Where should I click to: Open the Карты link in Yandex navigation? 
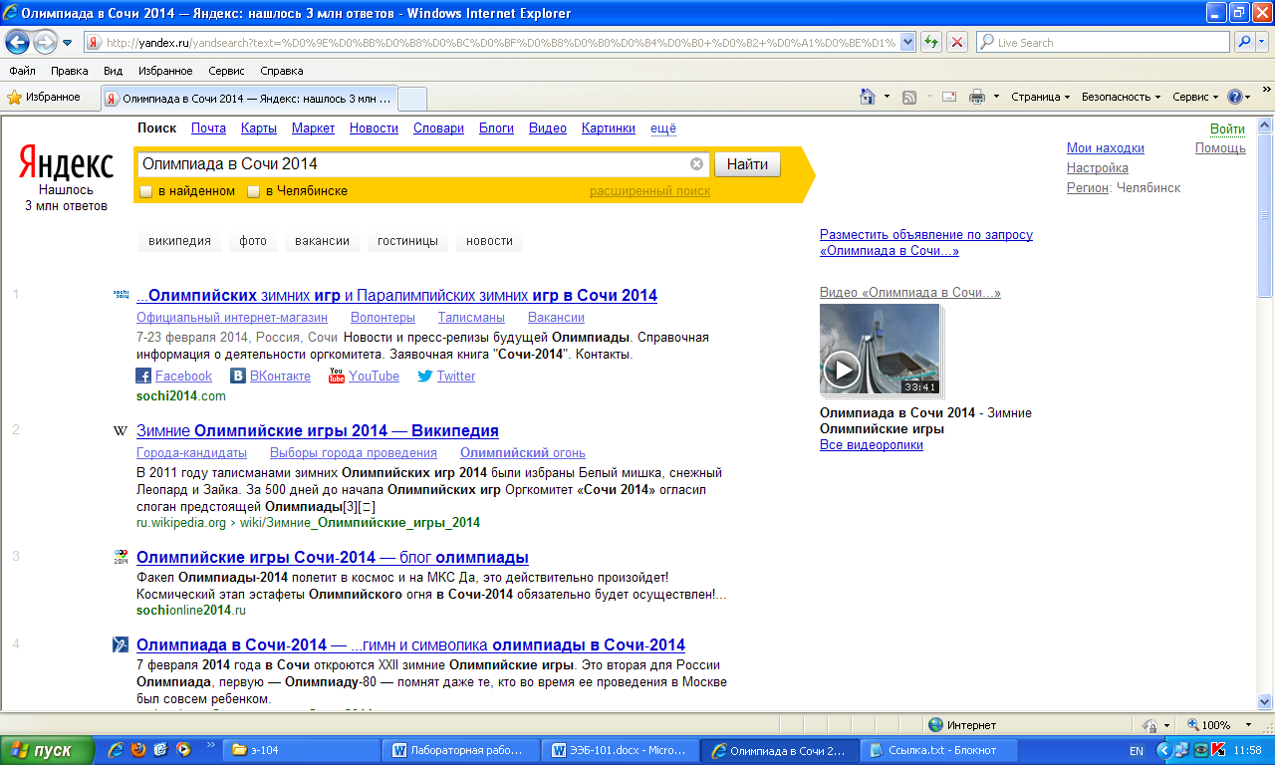click(259, 127)
